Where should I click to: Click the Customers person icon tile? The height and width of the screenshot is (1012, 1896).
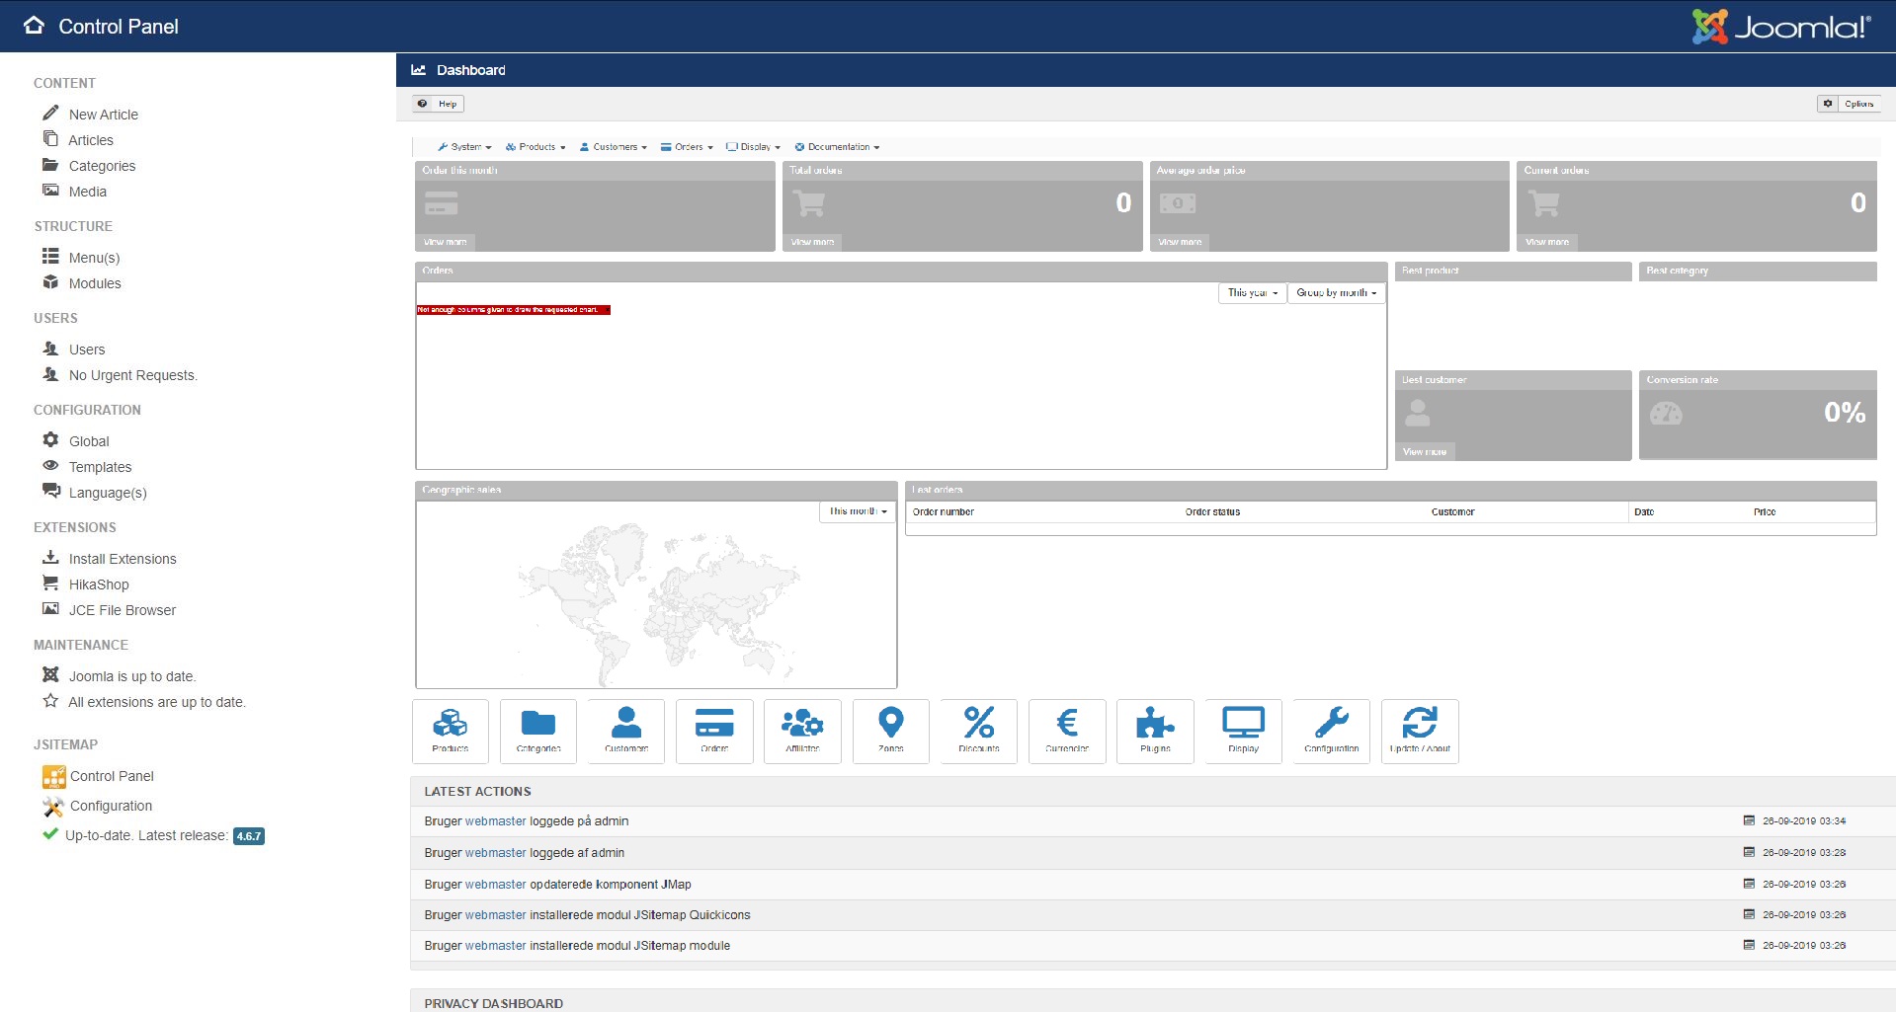(626, 731)
